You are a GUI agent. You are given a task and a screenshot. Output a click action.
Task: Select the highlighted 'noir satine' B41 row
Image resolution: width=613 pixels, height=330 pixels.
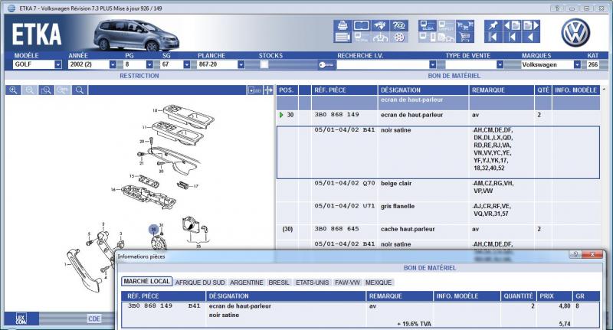click(438, 152)
